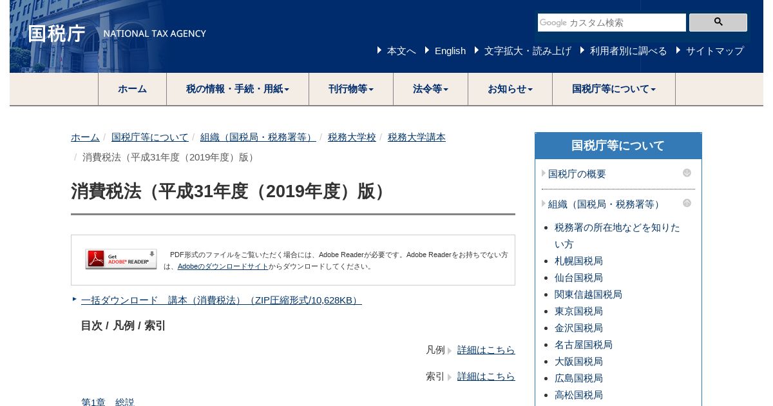Open the お知らせ dropdown menu
This screenshot has height=406, width=773.
[510, 89]
